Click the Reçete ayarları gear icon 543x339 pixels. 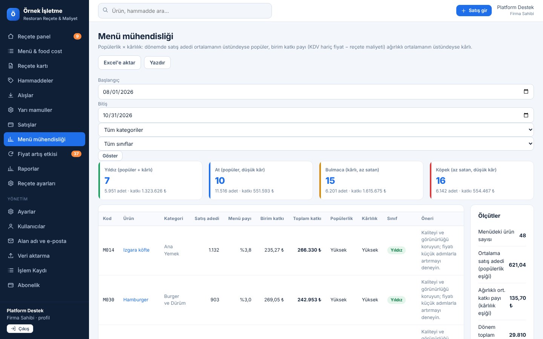pos(11,183)
